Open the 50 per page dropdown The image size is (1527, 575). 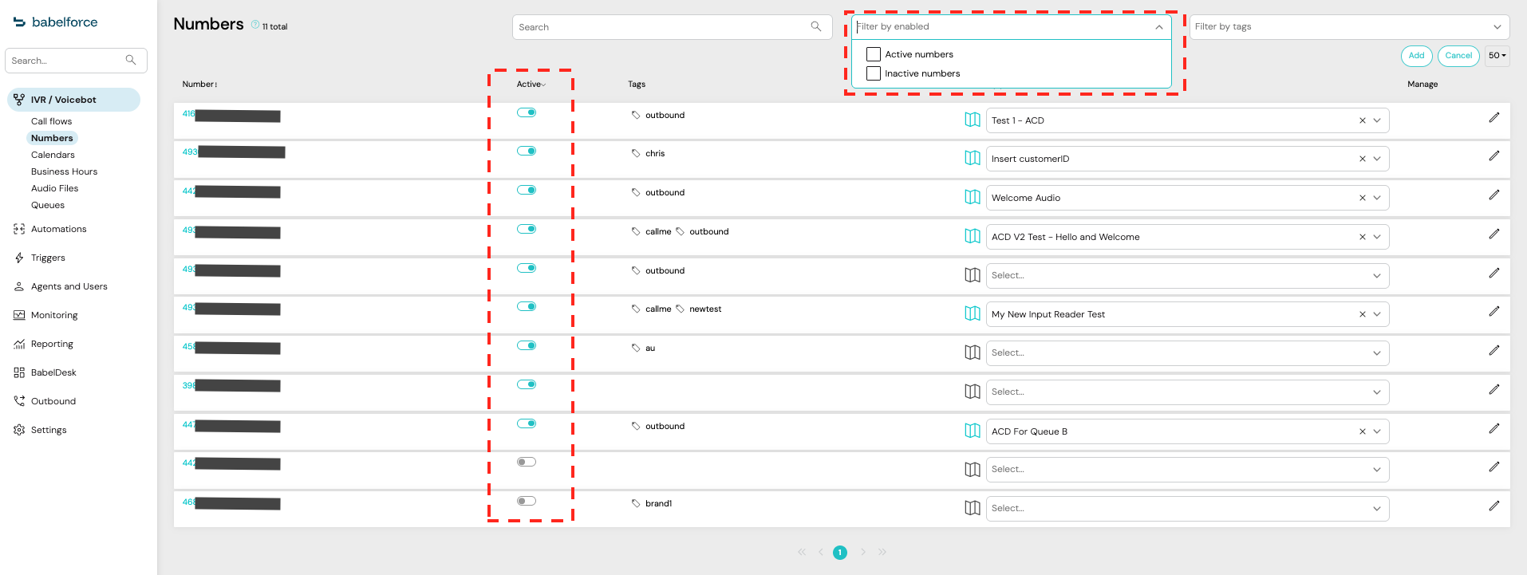tap(1497, 56)
